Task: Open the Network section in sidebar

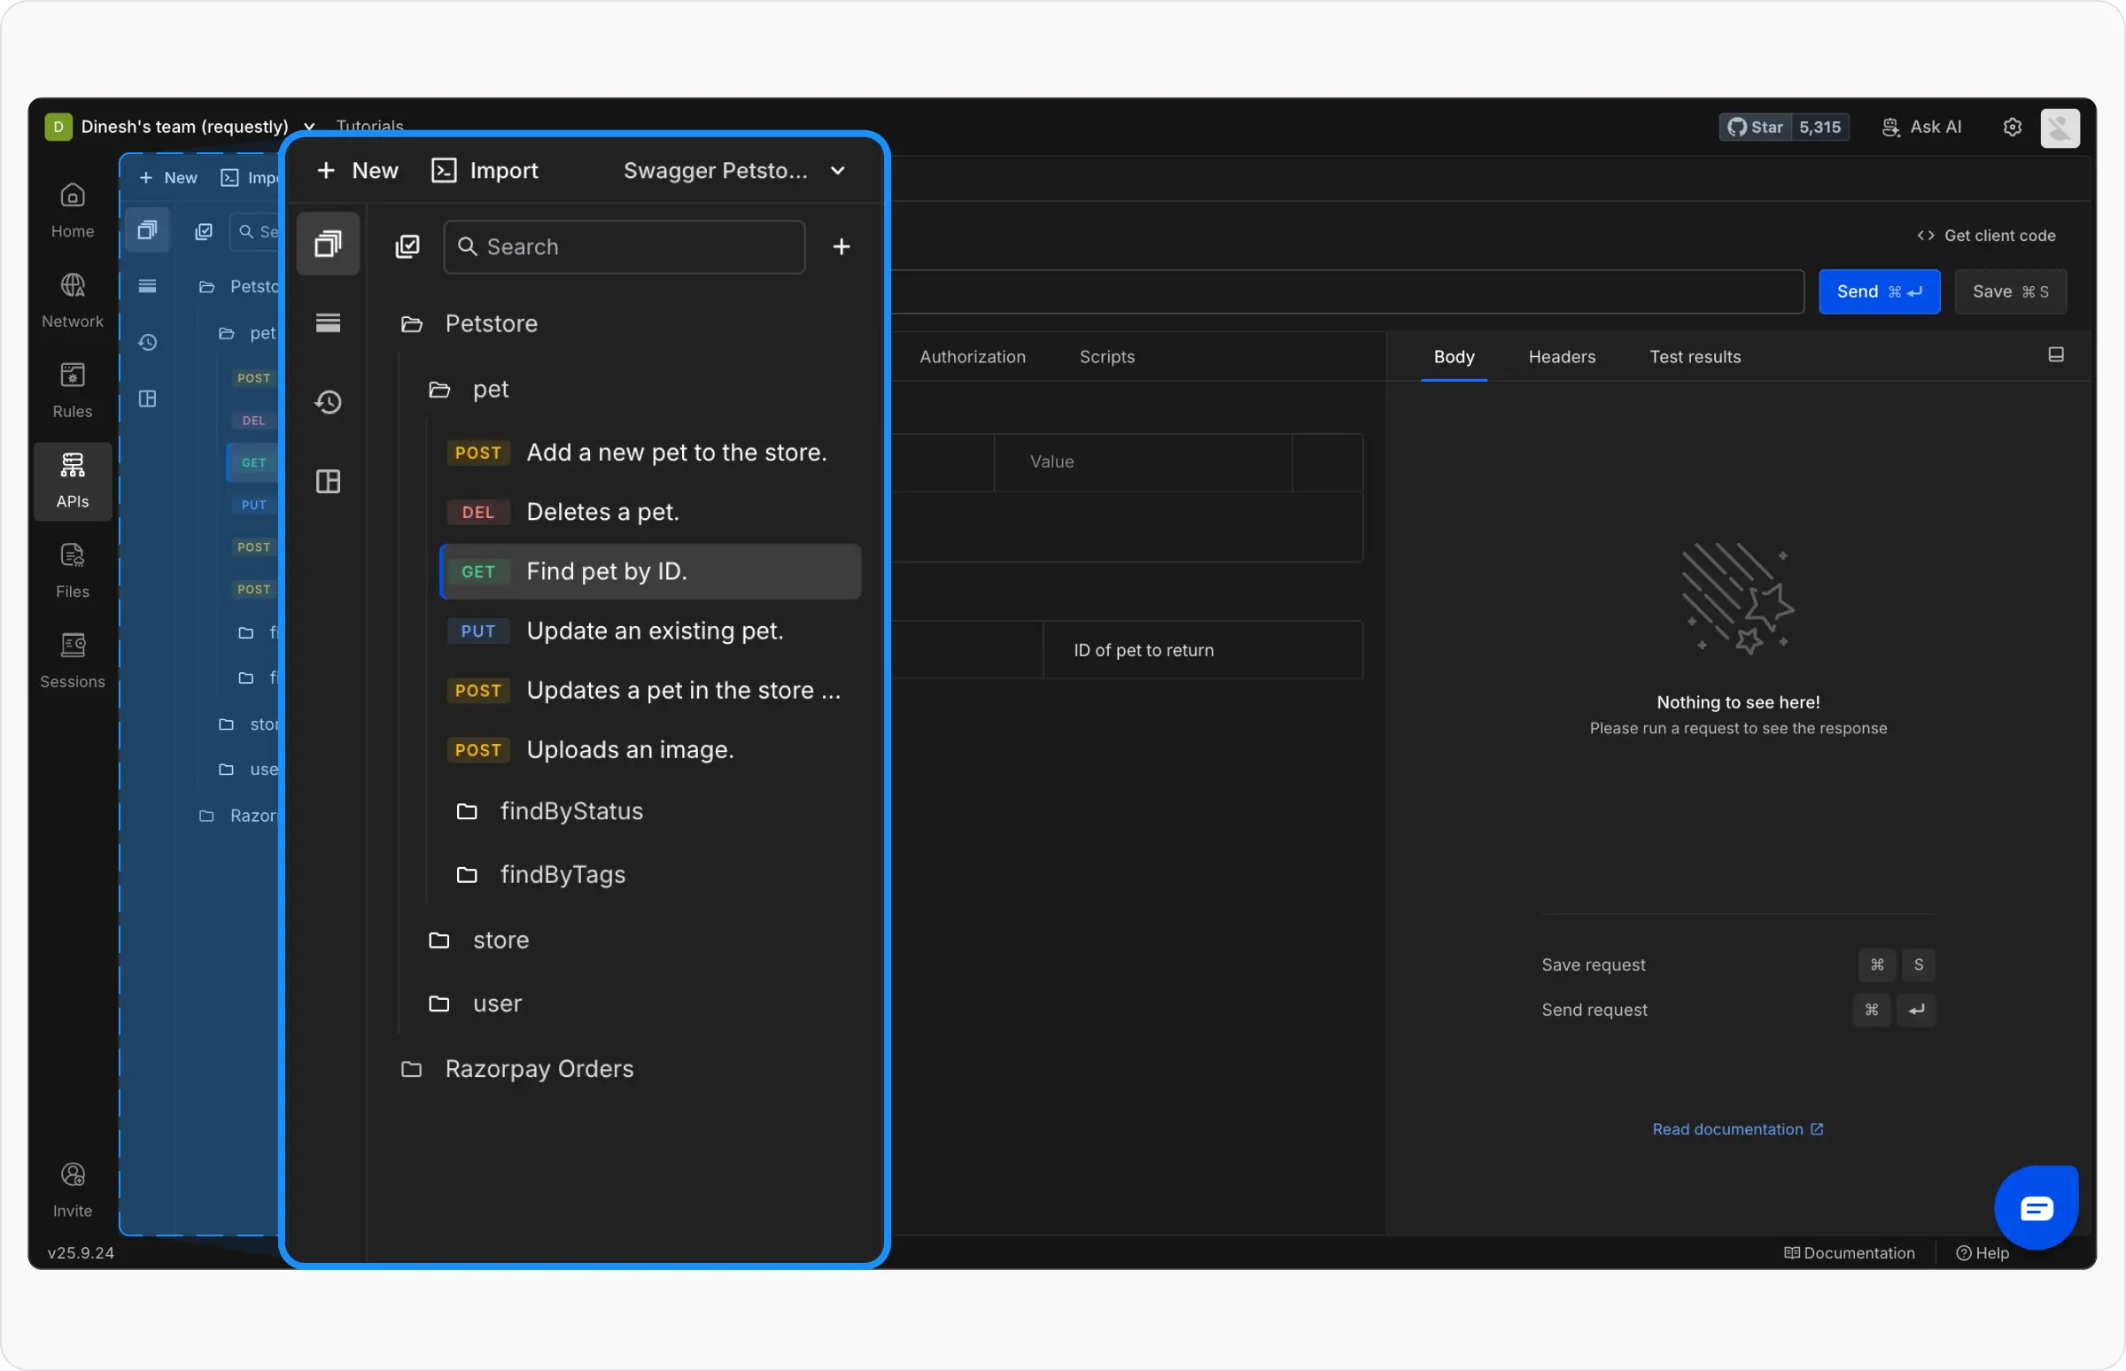Action: (x=72, y=299)
